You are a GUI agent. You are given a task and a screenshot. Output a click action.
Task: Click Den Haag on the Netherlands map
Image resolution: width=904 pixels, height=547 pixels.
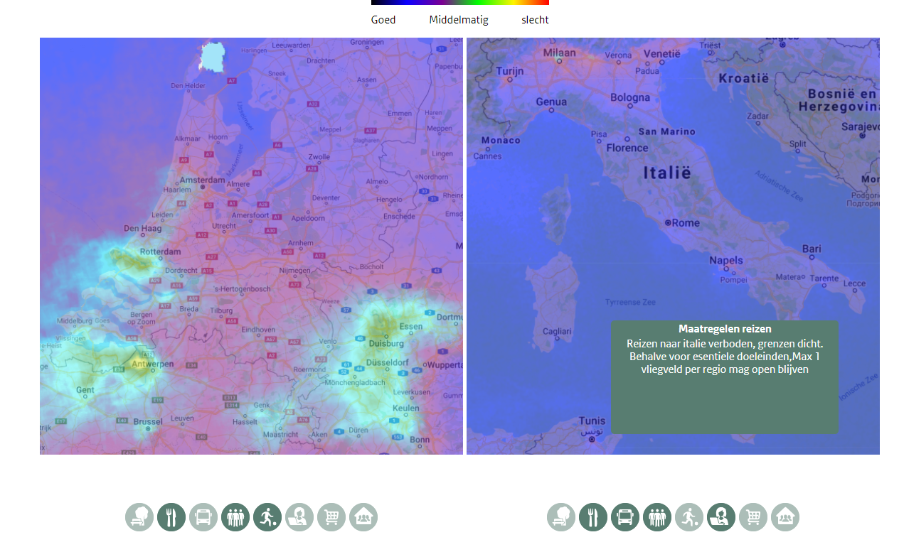[142, 228]
